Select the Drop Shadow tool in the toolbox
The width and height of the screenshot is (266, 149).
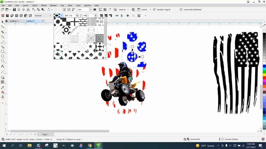point(2,77)
